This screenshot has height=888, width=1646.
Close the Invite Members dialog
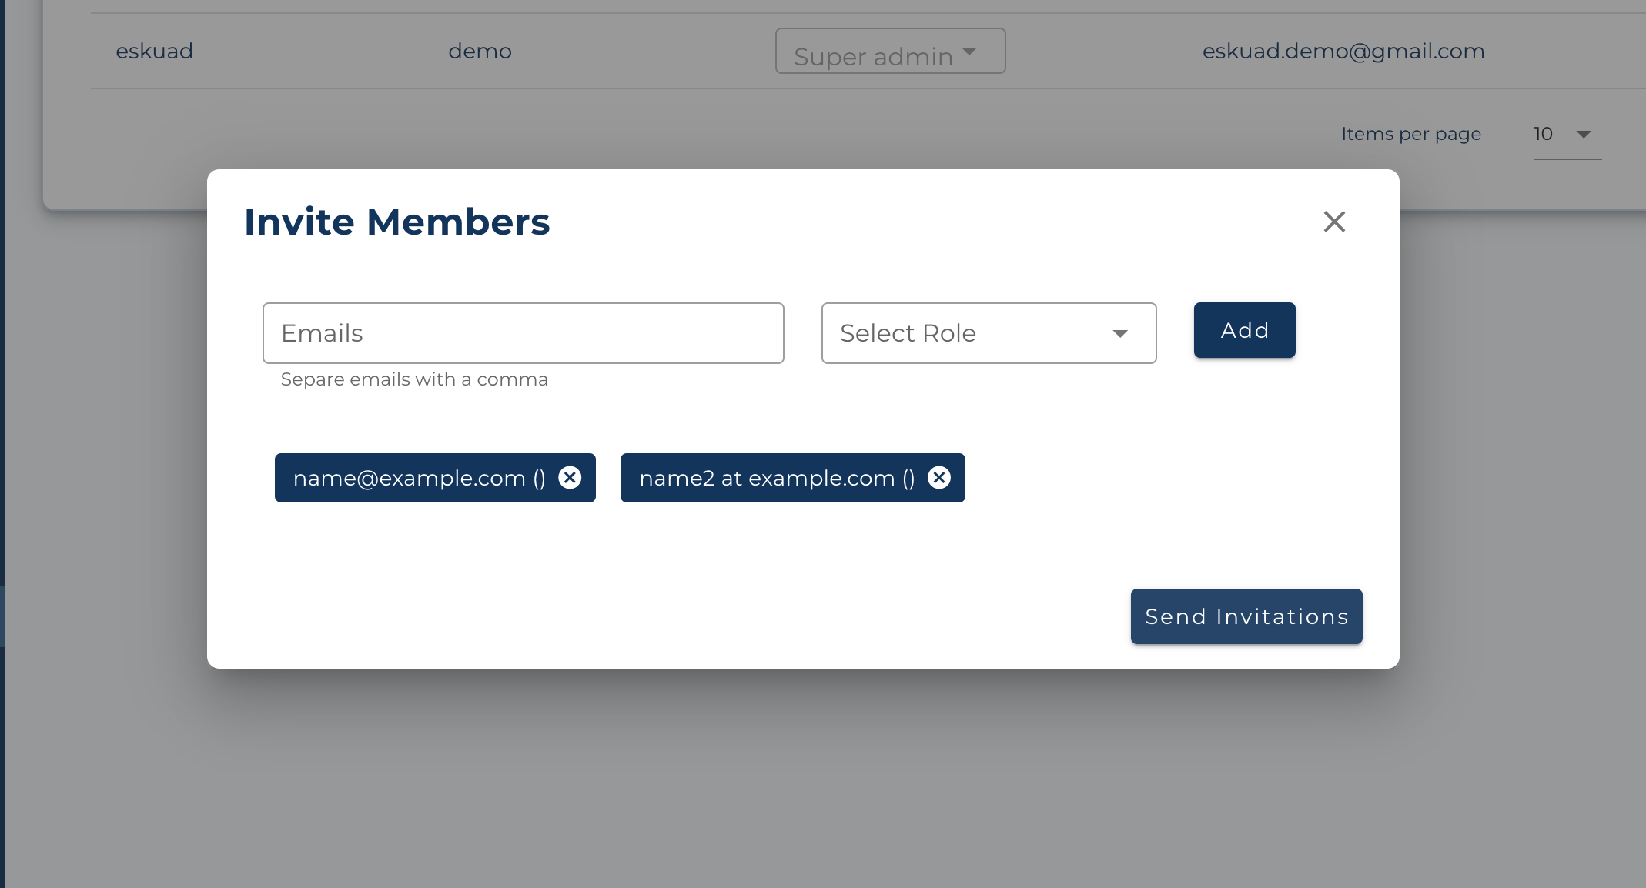pyautogui.click(x=1334, y=222)
